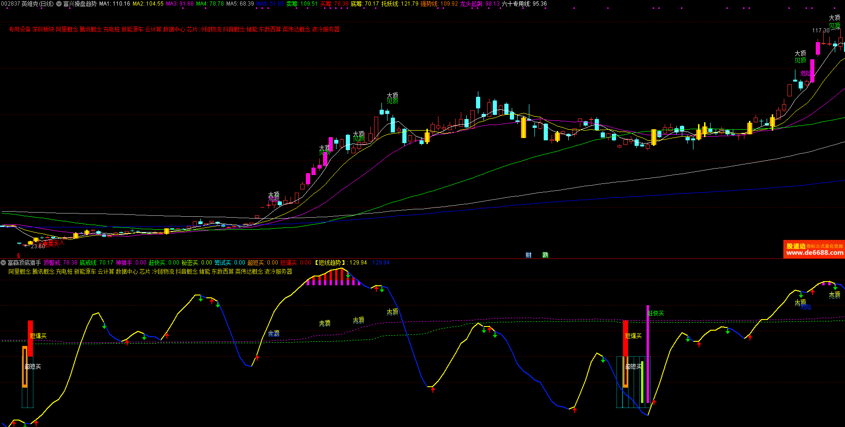Click the tall magenta 赶快买 signal bar
Viewport: 845px width, 427px height.
coord(648,352)
